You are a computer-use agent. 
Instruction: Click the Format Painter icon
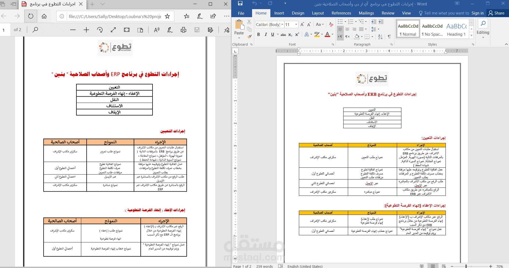(x=249, y=37)
